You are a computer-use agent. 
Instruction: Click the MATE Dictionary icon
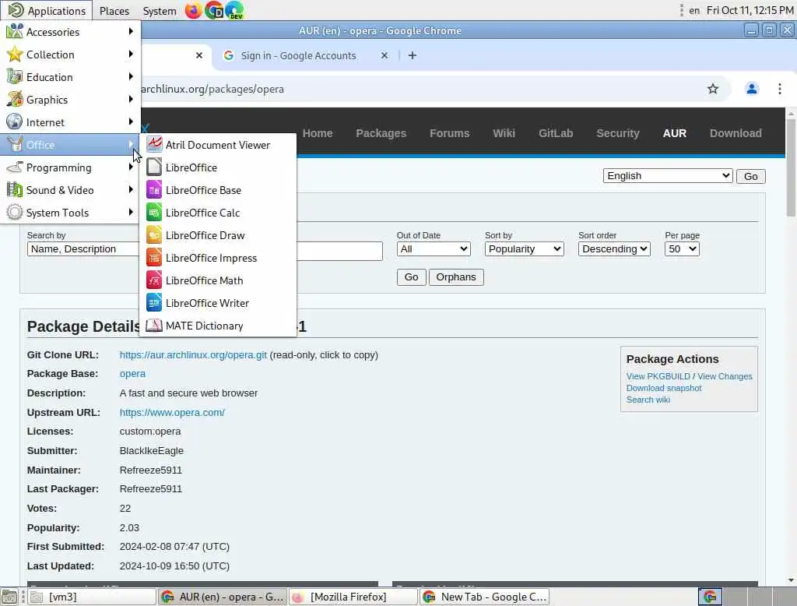154,325
